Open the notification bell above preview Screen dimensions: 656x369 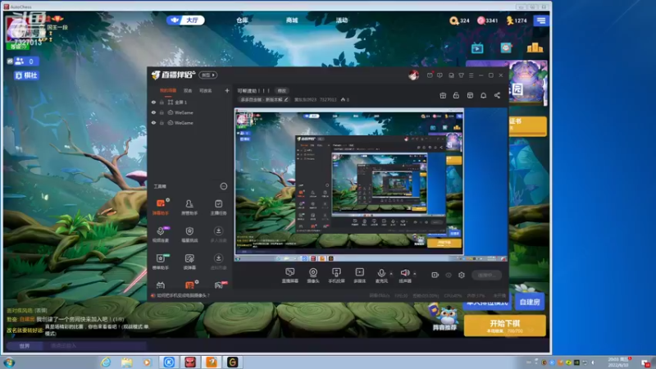pos(483,95)
